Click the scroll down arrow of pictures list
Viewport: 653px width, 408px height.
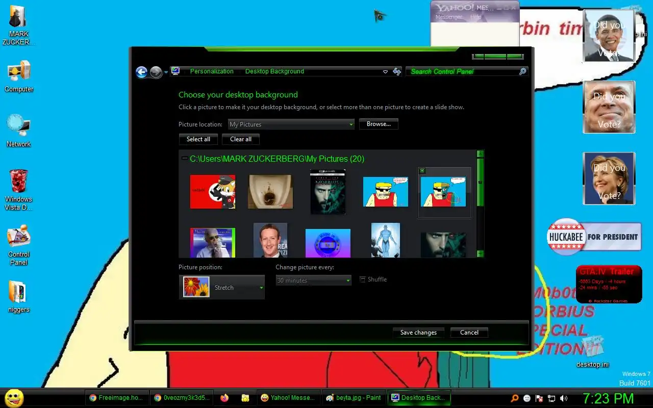(480, 253)
